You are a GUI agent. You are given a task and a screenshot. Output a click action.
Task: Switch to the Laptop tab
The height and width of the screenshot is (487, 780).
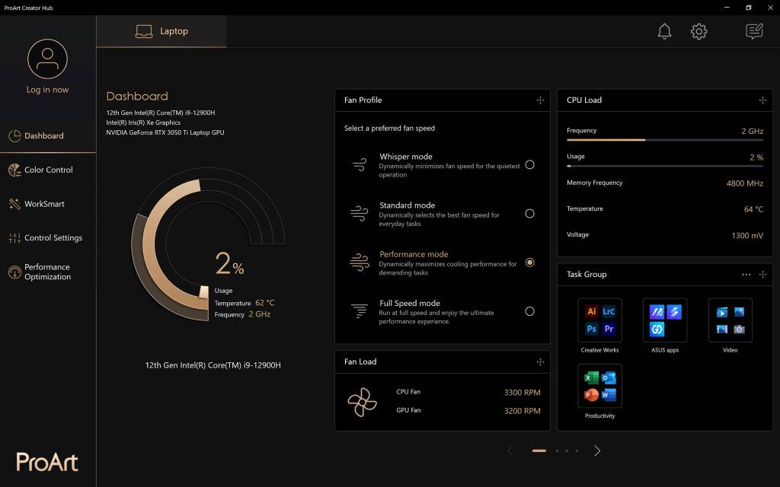(x=161, y=31)
